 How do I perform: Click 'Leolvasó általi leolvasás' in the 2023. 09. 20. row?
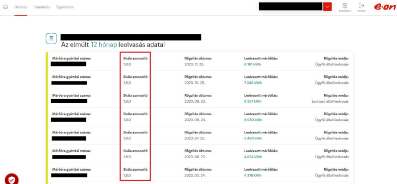coord(330,101)
